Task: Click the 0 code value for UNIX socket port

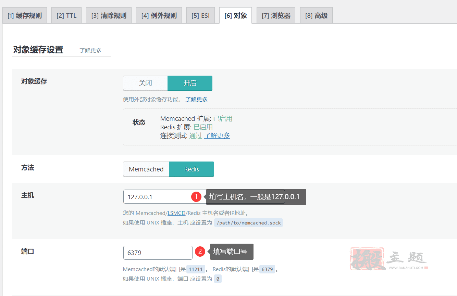Action: tap(218, 279)
